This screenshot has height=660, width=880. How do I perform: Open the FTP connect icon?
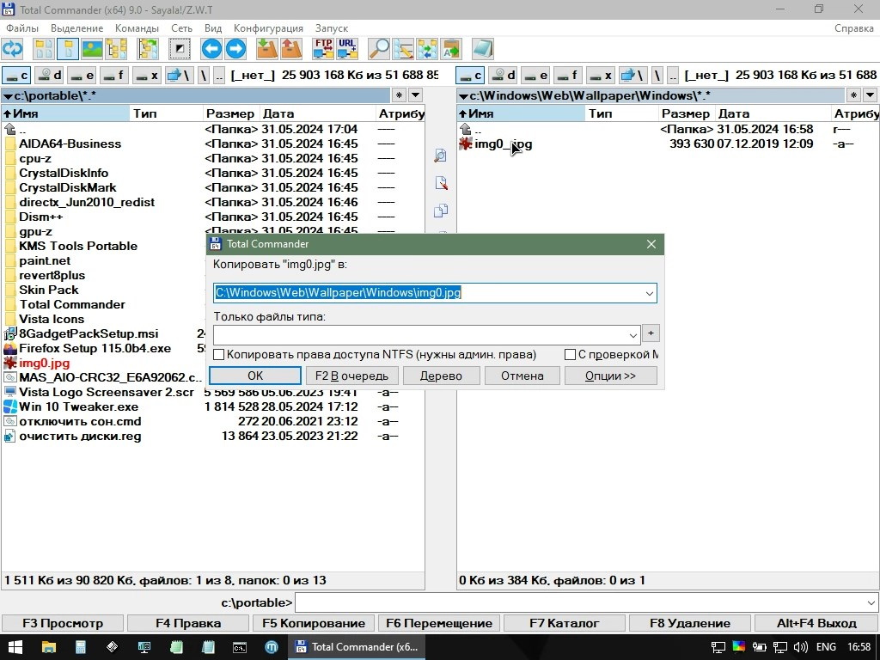click(323, 49)
